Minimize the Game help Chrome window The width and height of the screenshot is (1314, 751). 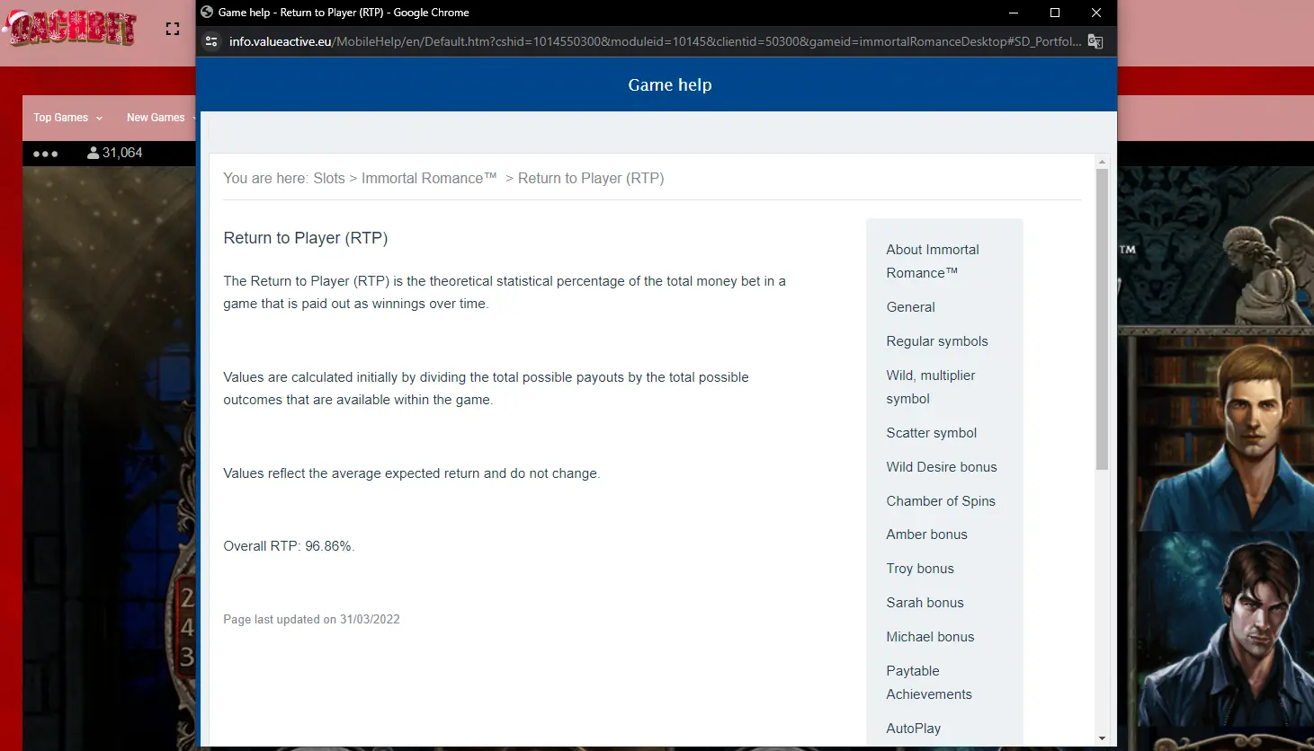click(x=1014, y=13)
